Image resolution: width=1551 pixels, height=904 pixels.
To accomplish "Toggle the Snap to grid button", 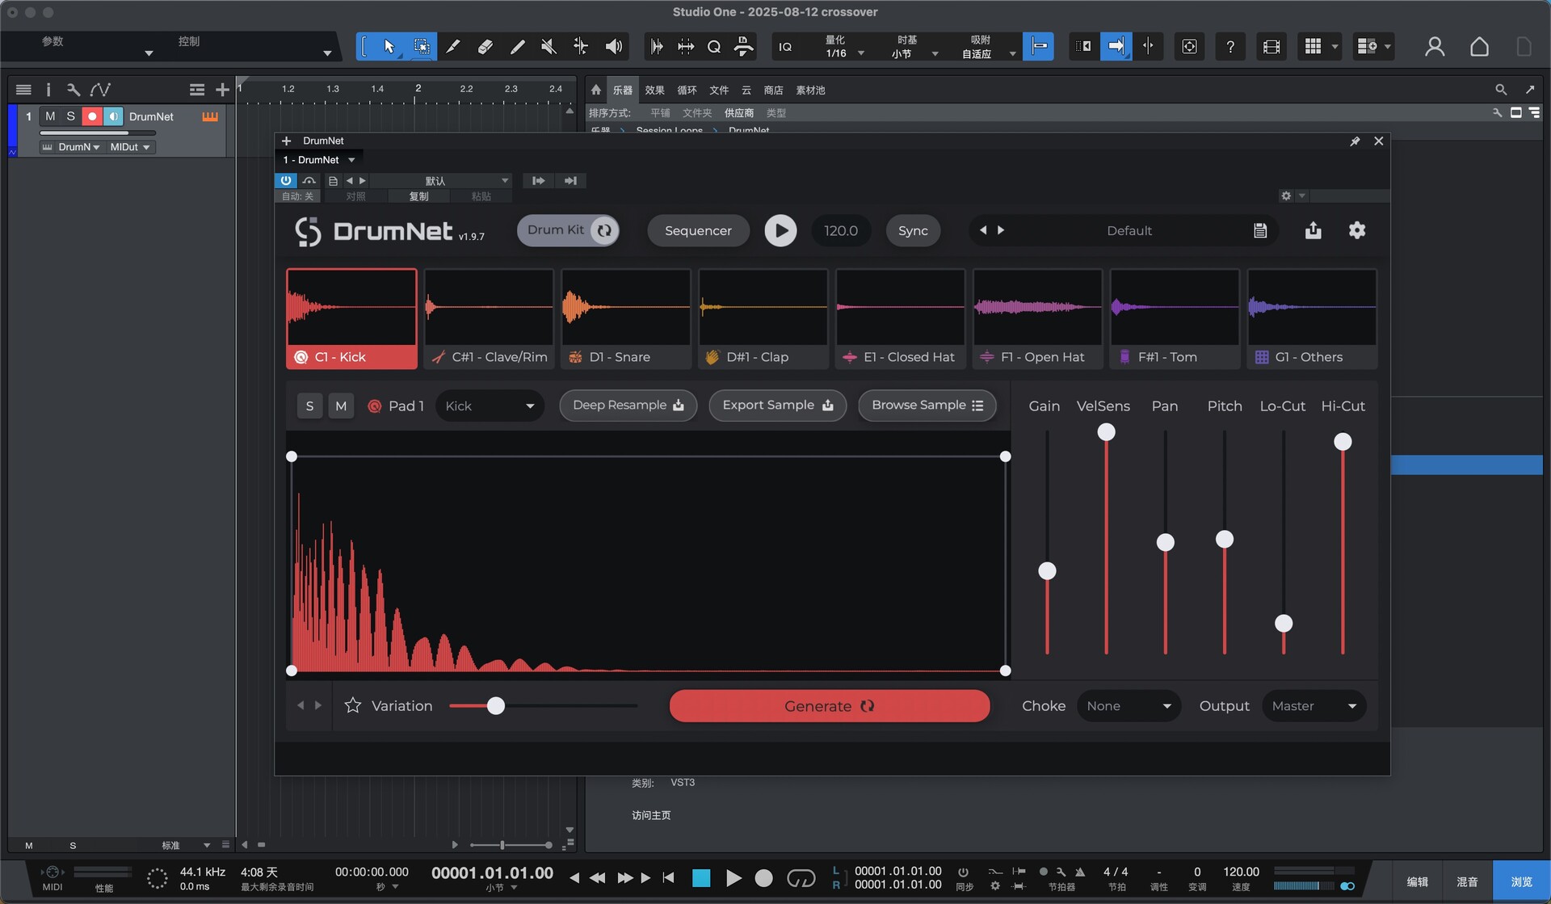I will tap(1038, 47).
